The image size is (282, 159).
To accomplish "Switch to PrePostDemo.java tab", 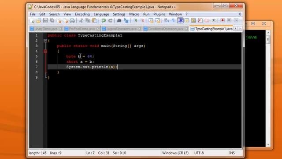I will tap(82, 29).
